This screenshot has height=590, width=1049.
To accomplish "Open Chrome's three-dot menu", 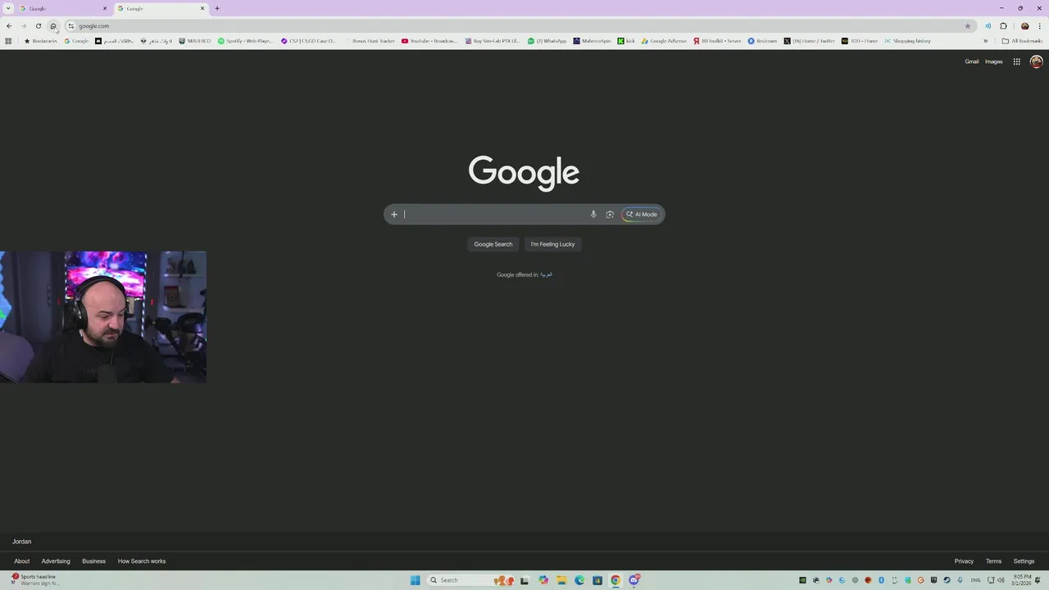I will coord(1039,26).
